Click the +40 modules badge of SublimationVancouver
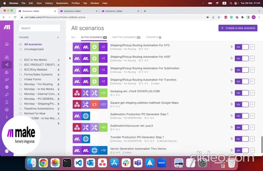This screenshot has width=263, height=171. (103, 127)
